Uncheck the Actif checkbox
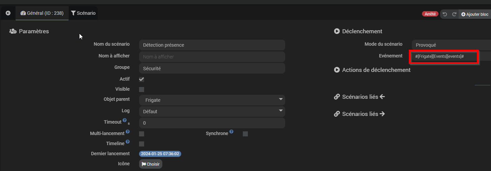This screenshot has height=171, width=491. 141,79
